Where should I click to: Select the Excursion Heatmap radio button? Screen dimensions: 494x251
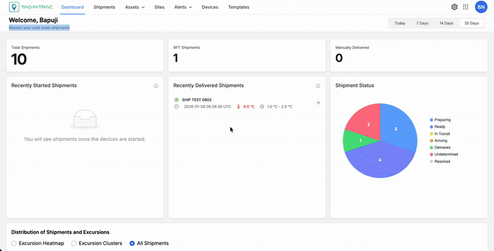[14, 244]
